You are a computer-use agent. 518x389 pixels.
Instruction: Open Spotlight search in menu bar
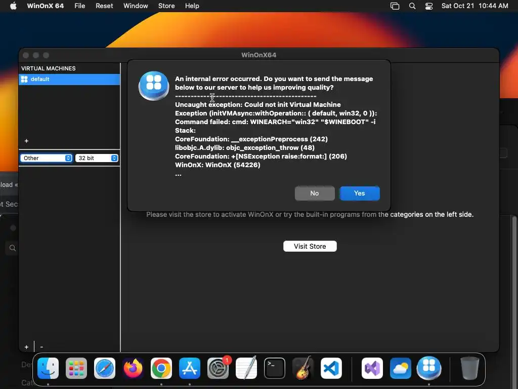click(412, 6)
